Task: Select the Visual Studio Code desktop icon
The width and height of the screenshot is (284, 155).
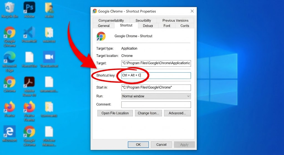Action: pos(29,32)
